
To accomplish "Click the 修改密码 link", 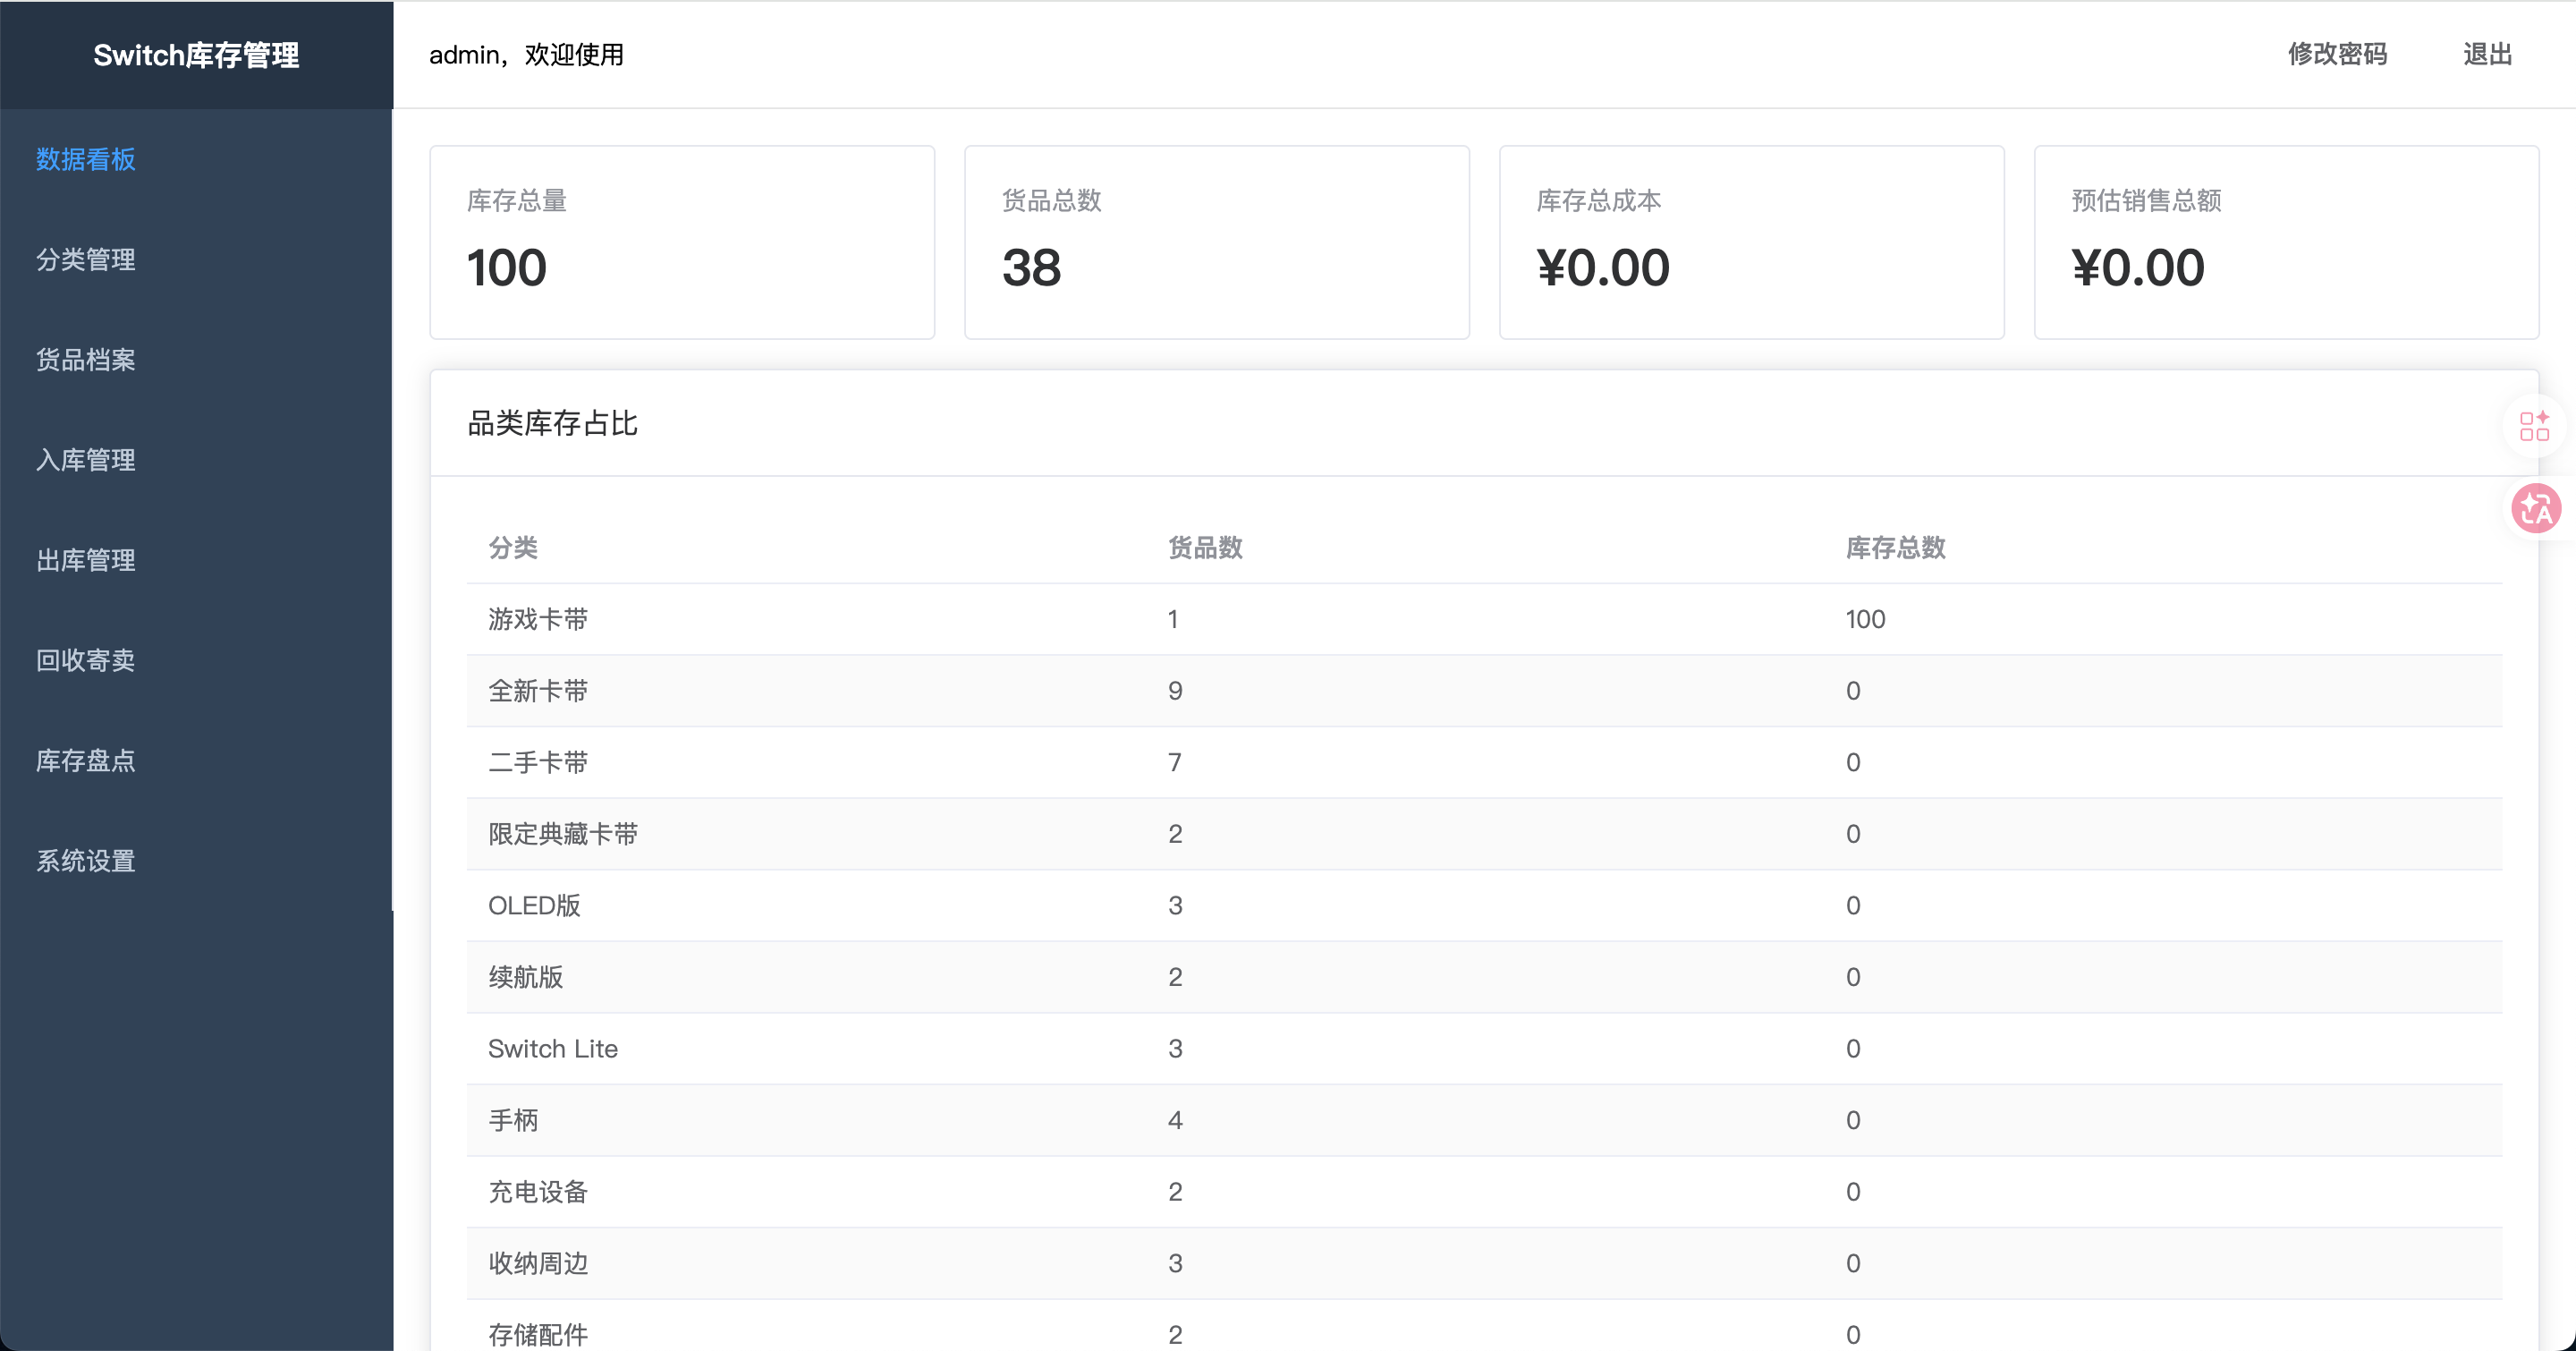I will tap(2337, 54).
